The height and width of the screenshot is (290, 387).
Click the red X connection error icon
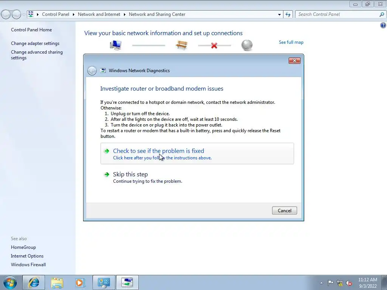(x=214, y=45)
